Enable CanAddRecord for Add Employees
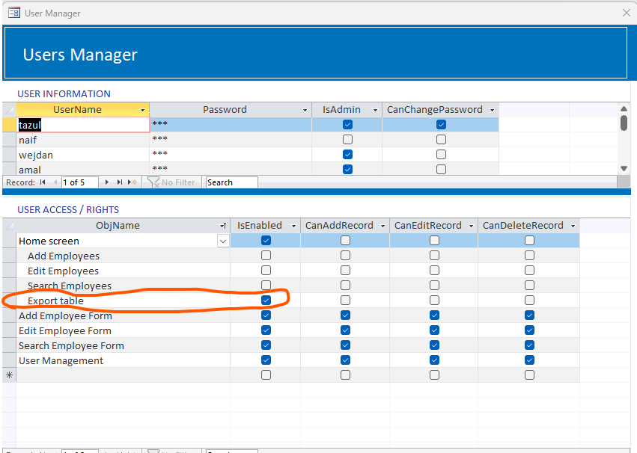This screenshot has width=637, height=453. click(x=345, y=256)
